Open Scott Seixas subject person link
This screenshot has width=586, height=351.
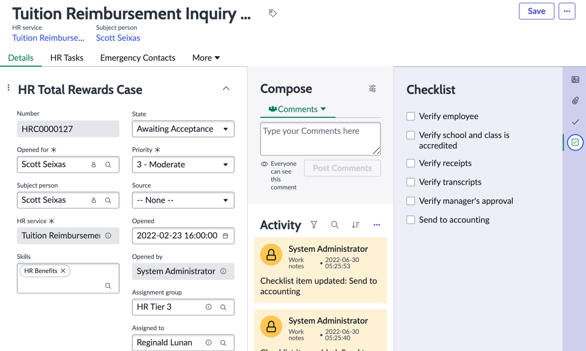point(118,38)
